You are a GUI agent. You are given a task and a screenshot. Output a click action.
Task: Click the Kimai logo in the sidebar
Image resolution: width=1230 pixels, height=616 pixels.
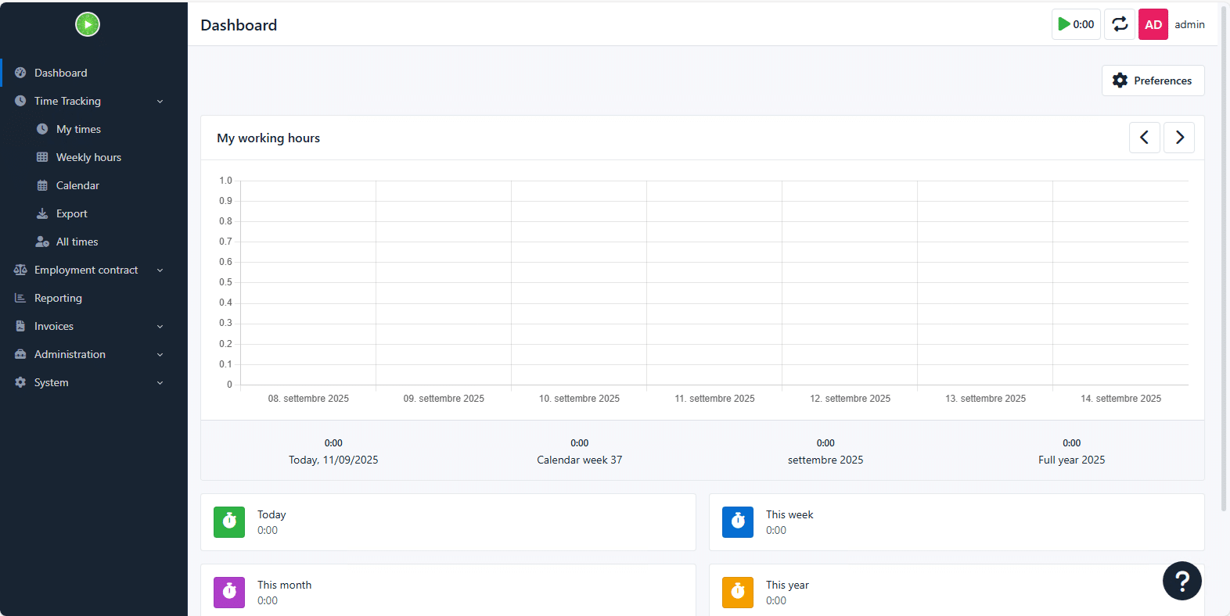tap(88, 24)
